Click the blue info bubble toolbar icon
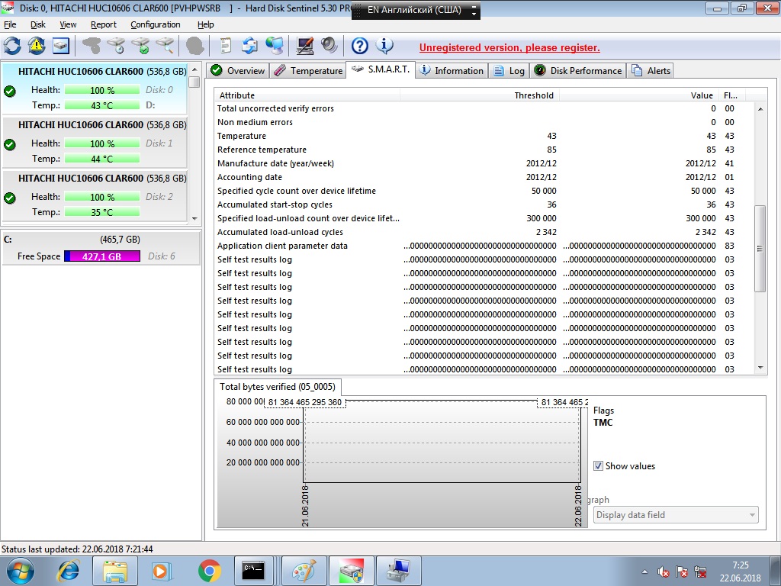This screenshot has width=781, height=586. 384,46
